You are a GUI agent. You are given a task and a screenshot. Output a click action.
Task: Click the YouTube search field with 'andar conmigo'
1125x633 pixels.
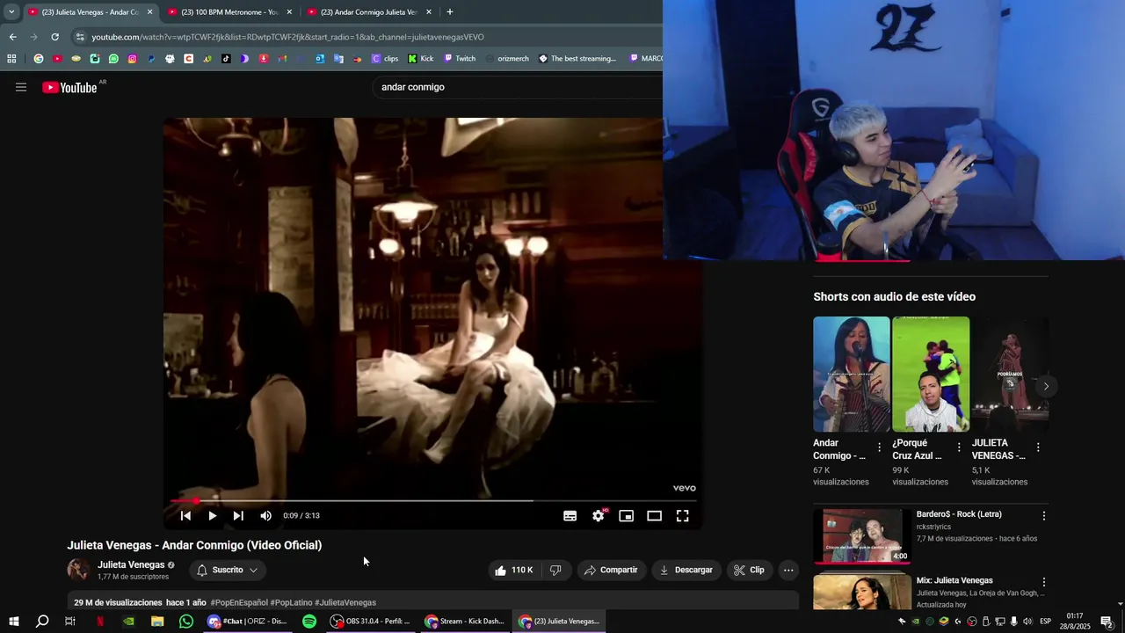519,87
